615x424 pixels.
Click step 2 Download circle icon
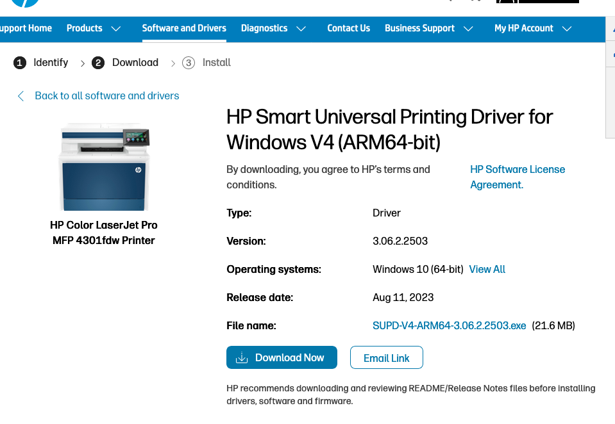pos(98,62)
